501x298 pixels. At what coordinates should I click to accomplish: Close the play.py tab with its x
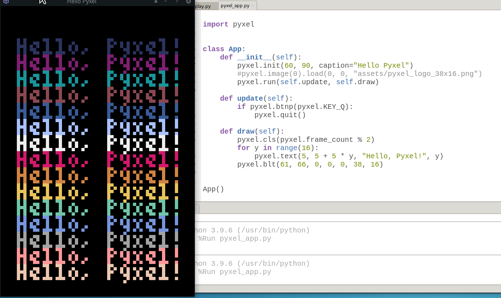click(214, 6)
